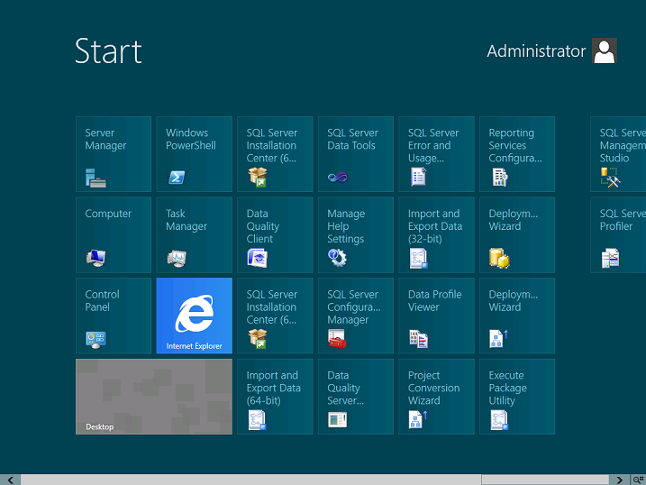Screen dimensions: 646x485
Task: Open the Computer tile
Action: click(114, 234)
